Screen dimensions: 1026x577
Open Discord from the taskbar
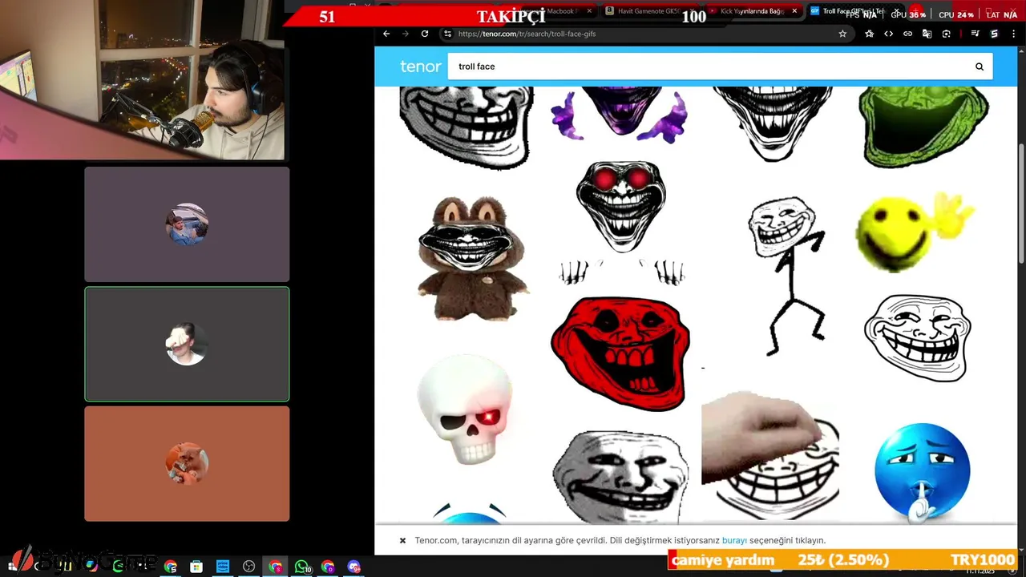tap(353, 567)
